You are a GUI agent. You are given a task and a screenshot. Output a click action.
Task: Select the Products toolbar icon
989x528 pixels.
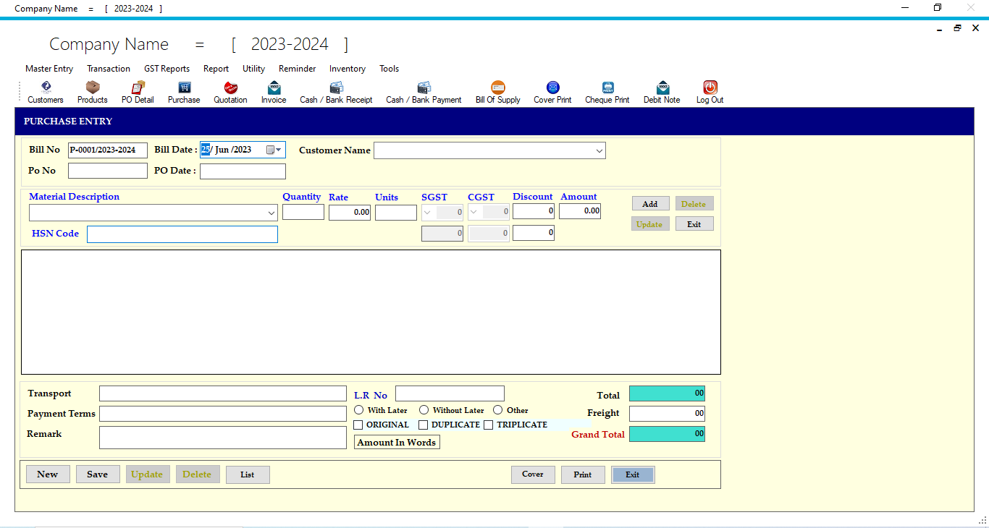click(92, 92)
